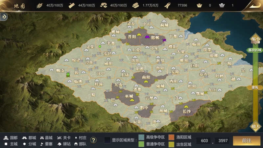Click the 县城 legend icon
This screenshot has width=263, height=148.
[42, 138]
